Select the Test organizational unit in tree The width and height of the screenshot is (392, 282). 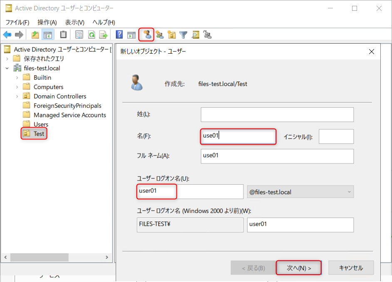point(39,134)
